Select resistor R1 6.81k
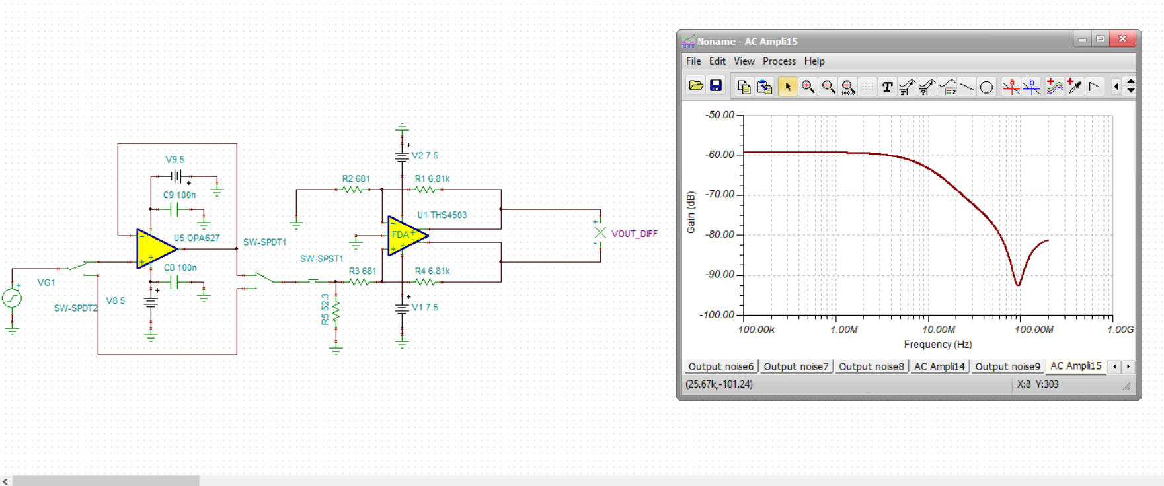The width and height of the screenshot is (1164, 486). [426, 190]
